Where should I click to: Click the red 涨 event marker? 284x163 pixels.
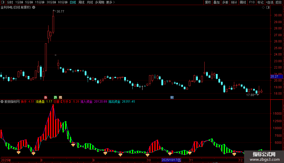[45, 97]
